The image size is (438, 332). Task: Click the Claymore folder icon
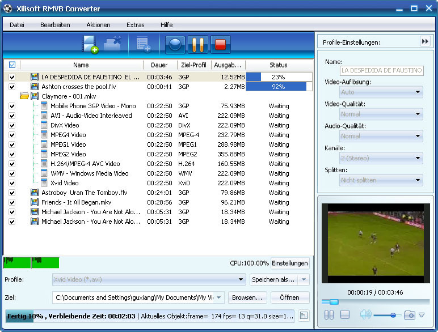tap(24, 96)
